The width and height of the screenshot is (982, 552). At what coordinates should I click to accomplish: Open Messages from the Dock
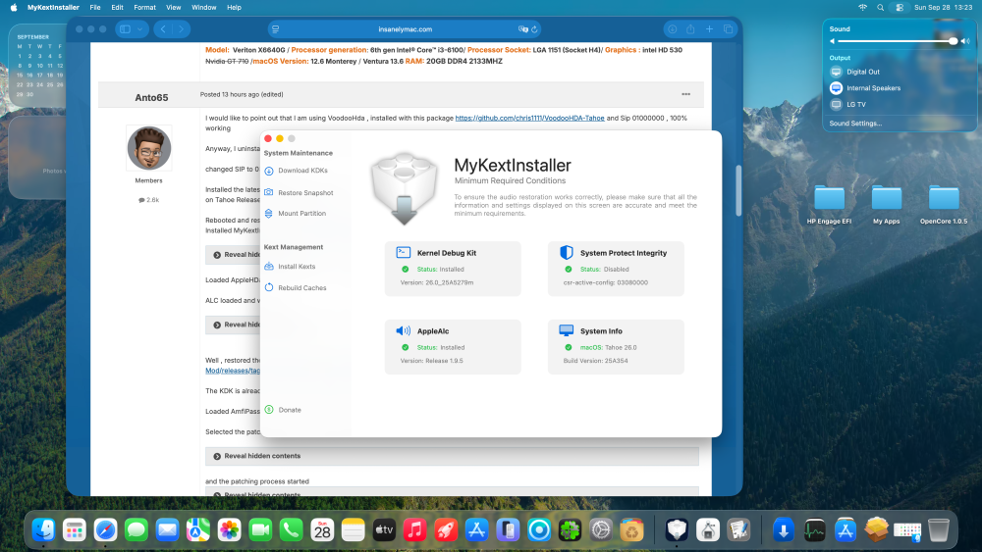click(x=136, y=530)
